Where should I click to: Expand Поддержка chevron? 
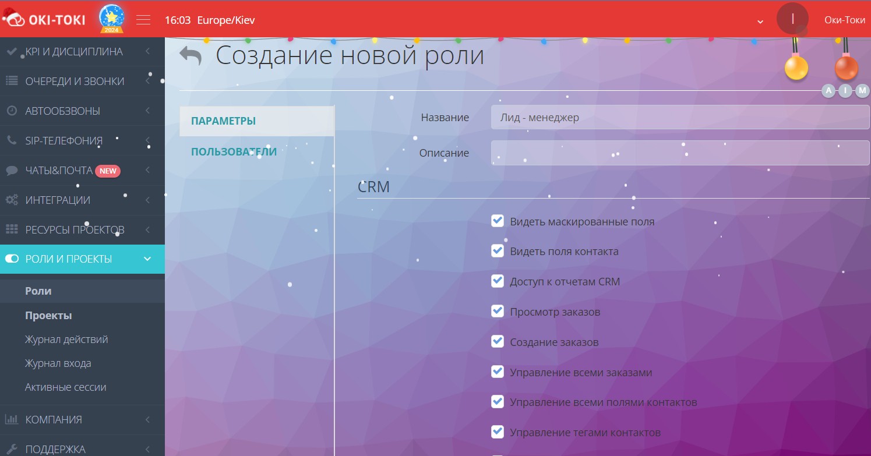click(x=147, y=449)
